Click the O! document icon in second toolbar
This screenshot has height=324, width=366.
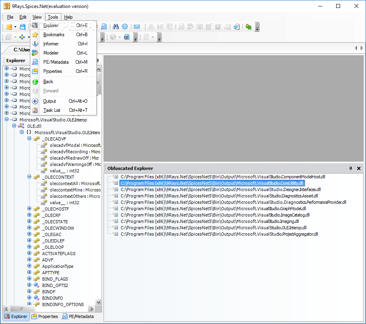pyautogui.click(x=127, y=37)
